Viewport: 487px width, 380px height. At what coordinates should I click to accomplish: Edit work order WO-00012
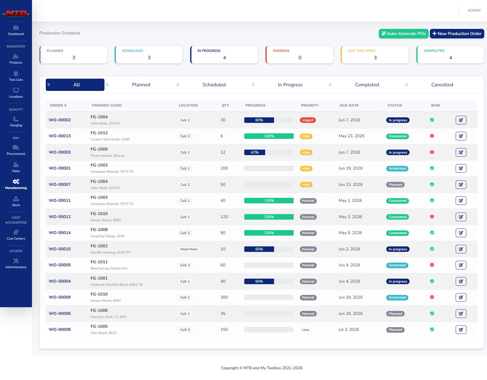[x=461, y=217]
